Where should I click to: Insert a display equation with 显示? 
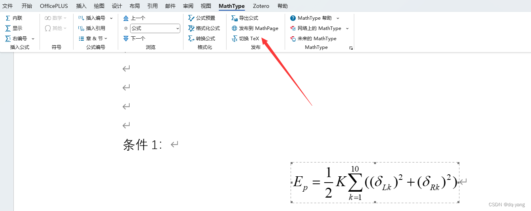pos(14,28)
